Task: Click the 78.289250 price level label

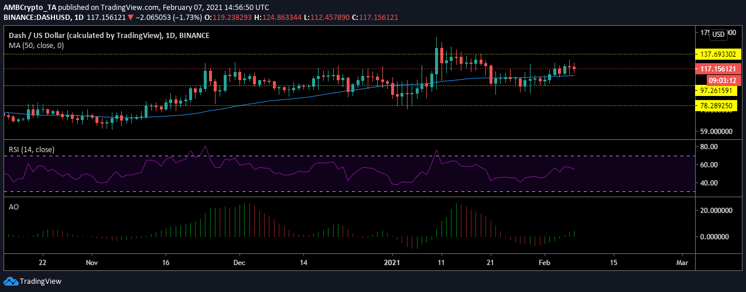Action: tap(715, 105)
